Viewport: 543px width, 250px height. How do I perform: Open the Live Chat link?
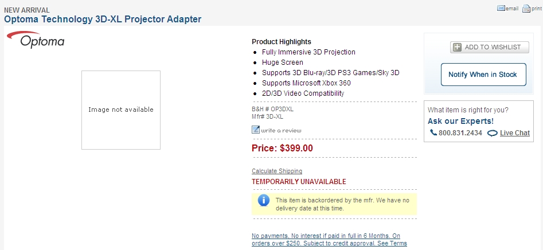tap(514, 133)
